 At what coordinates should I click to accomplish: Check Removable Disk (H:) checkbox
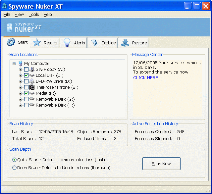coord(26,105)
